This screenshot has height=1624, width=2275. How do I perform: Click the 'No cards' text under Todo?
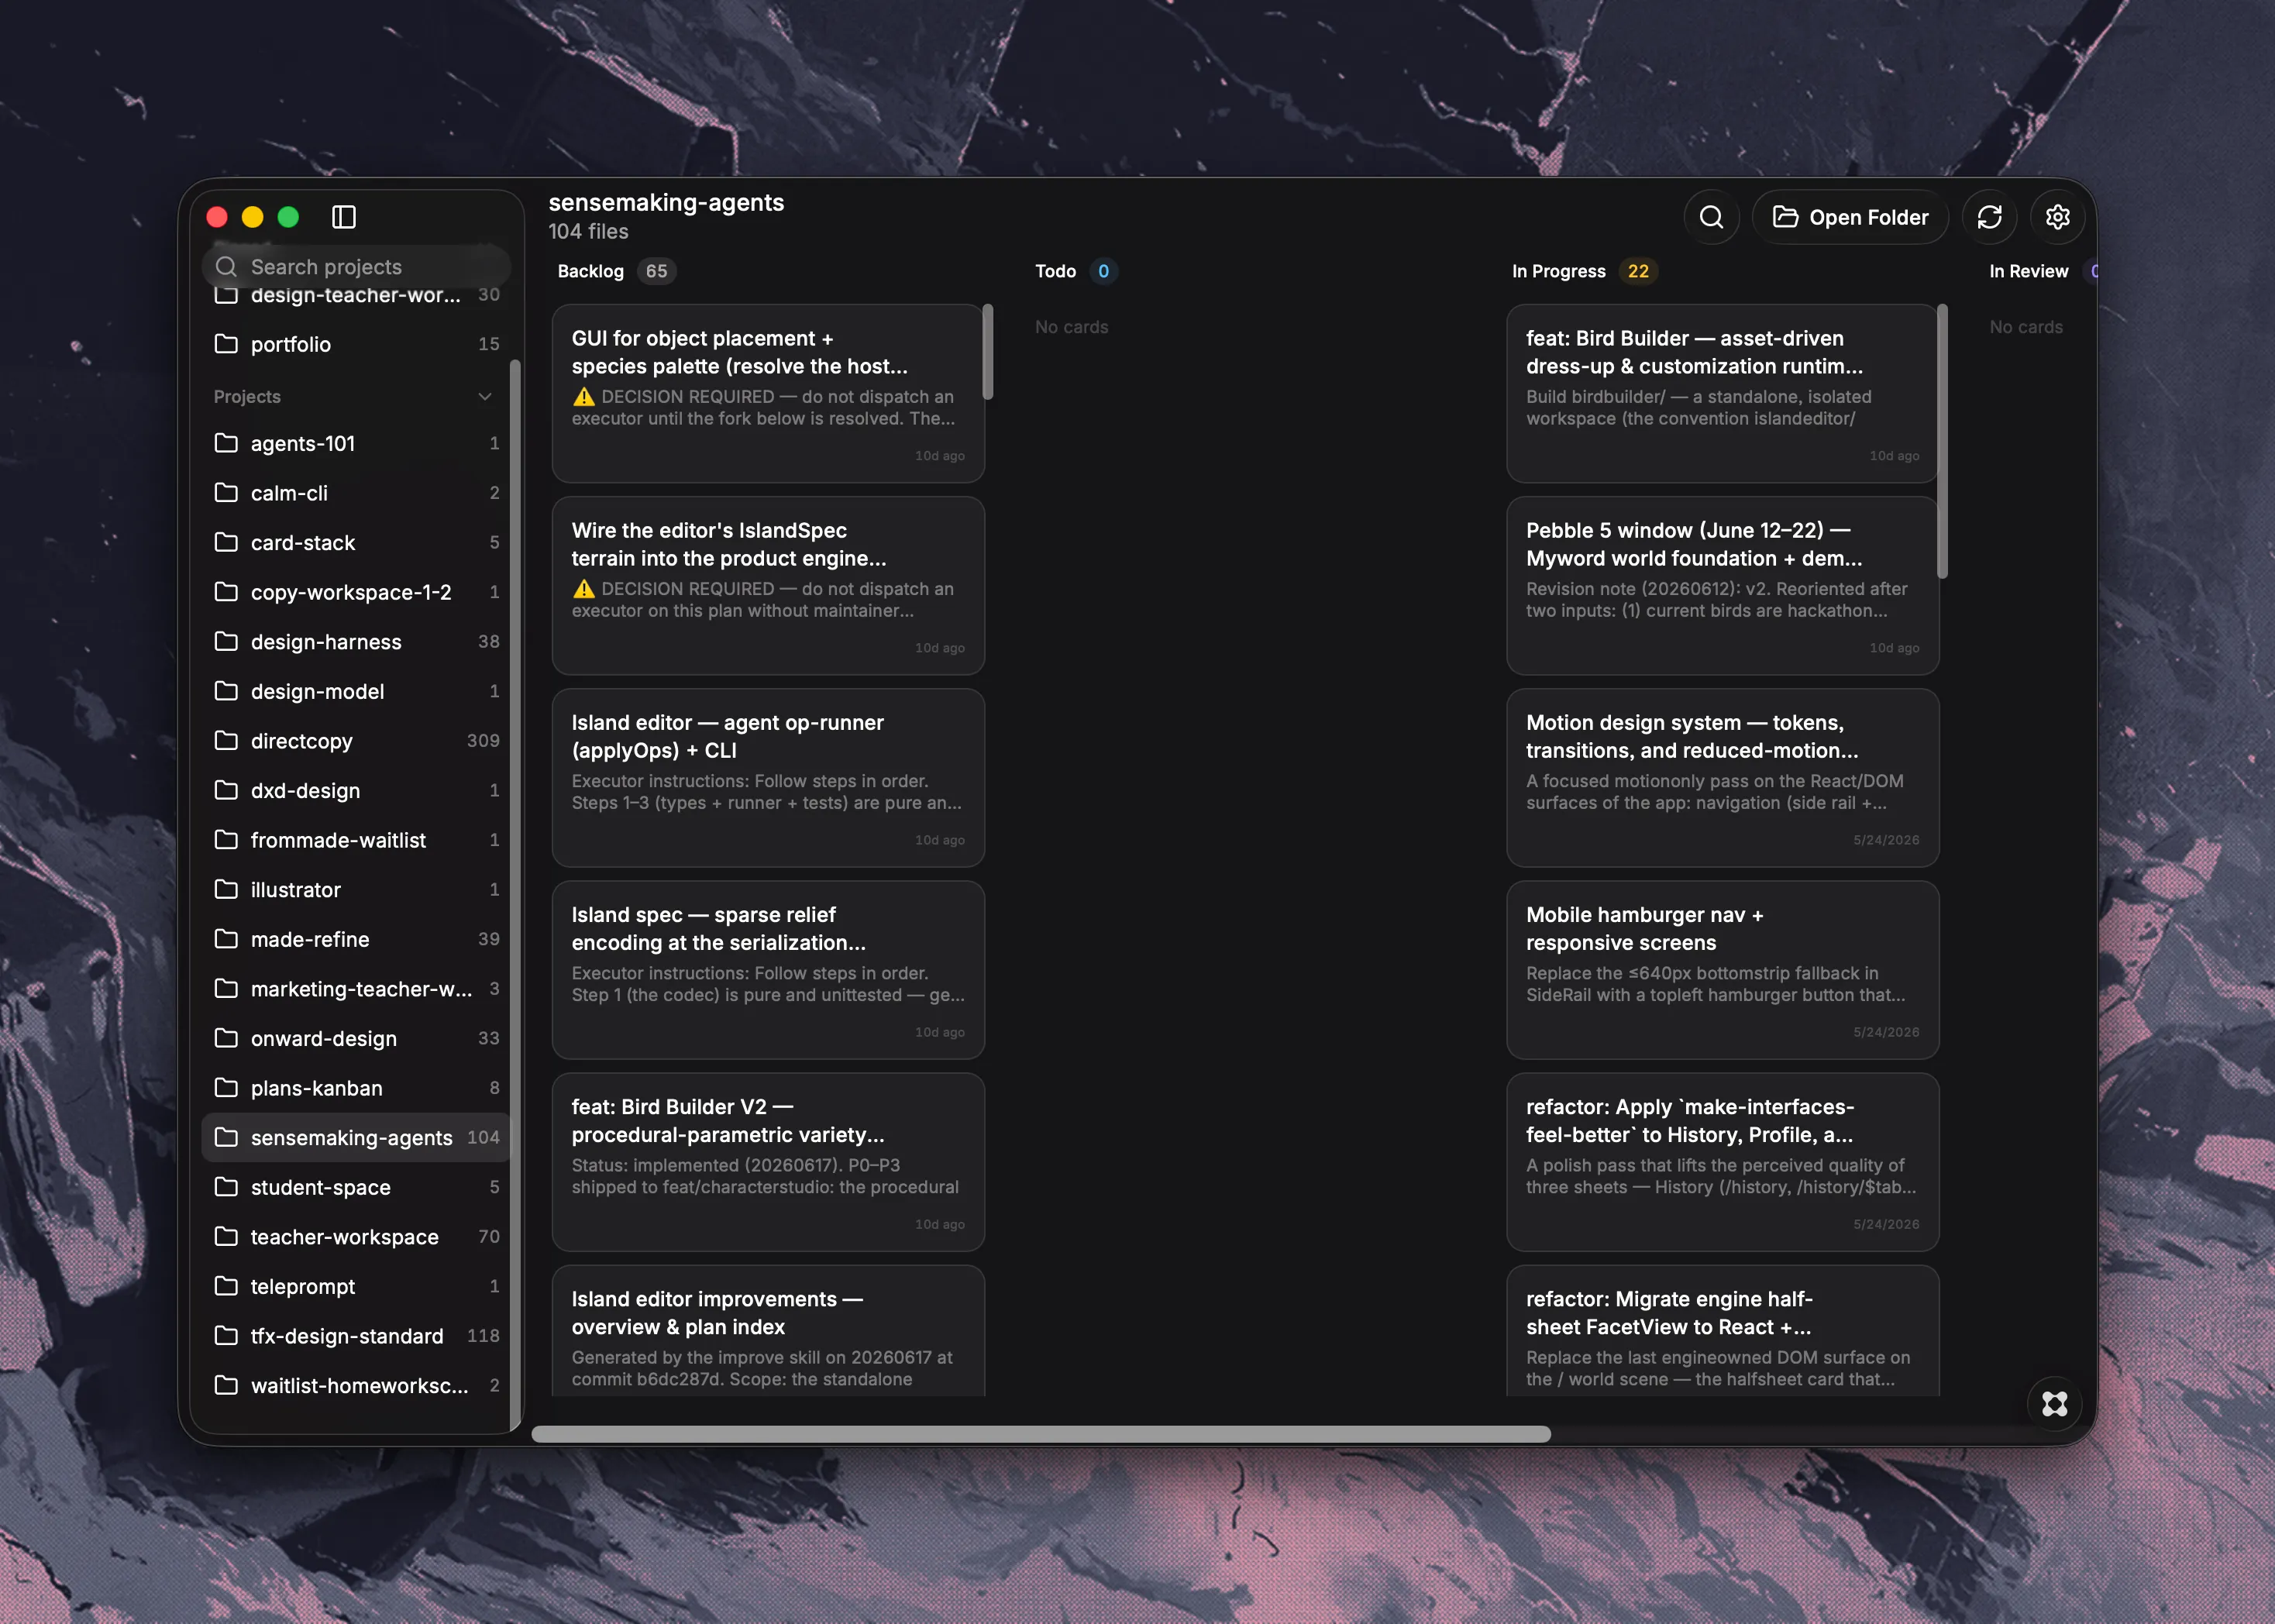coord(1071,327)
